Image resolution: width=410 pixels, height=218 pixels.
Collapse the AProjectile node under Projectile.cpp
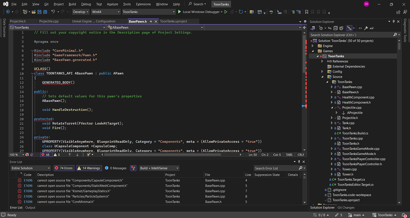[336, 113]
